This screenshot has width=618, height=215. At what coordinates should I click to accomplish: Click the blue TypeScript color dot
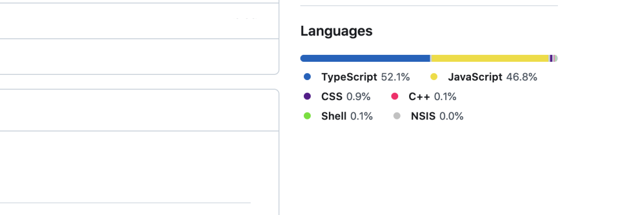[307, 77]
